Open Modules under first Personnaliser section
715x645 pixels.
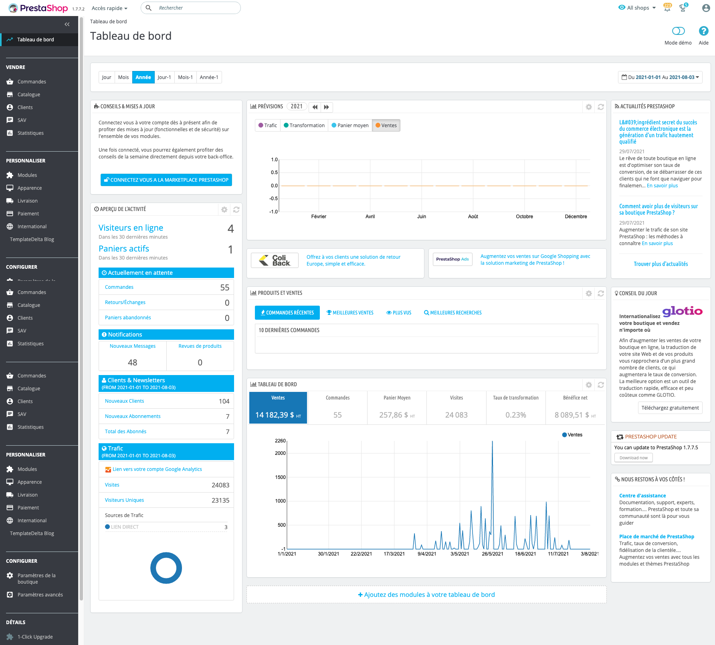tap(27, 175)
